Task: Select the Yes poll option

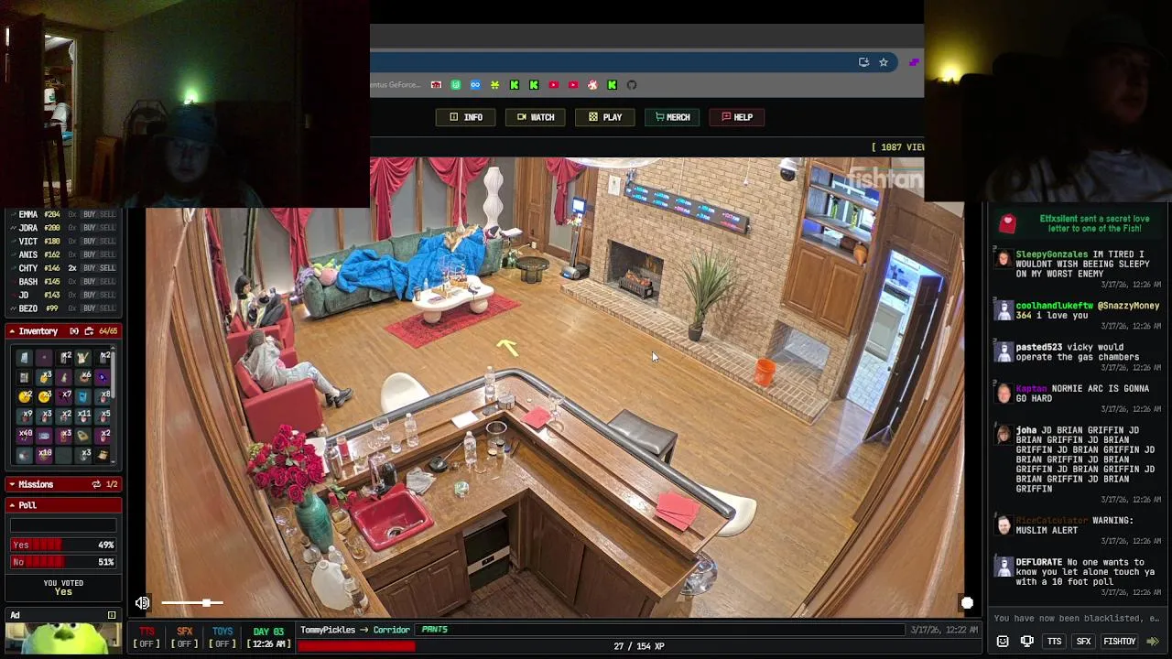Action: tap(63, 545)
